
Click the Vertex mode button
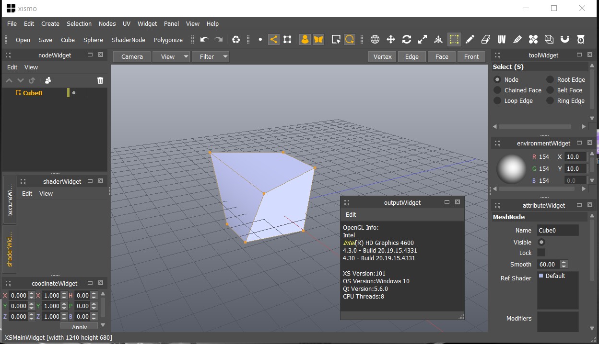tap(382, 56)
